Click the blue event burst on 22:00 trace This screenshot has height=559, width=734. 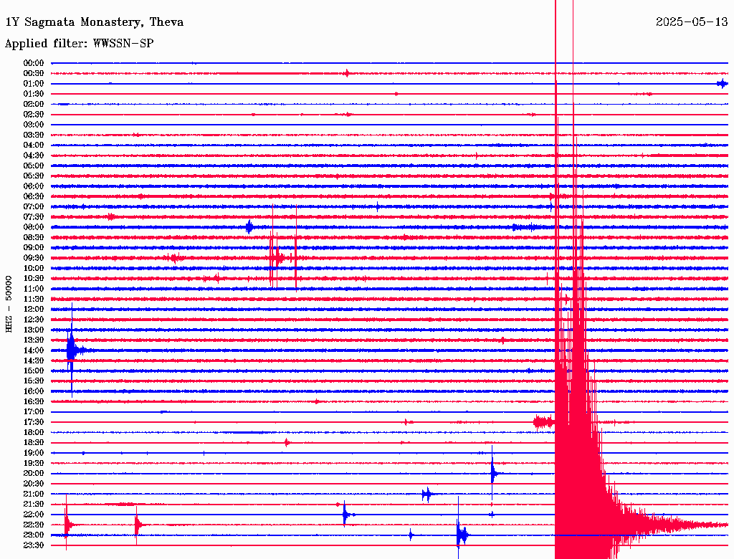[x=346, y=515]
